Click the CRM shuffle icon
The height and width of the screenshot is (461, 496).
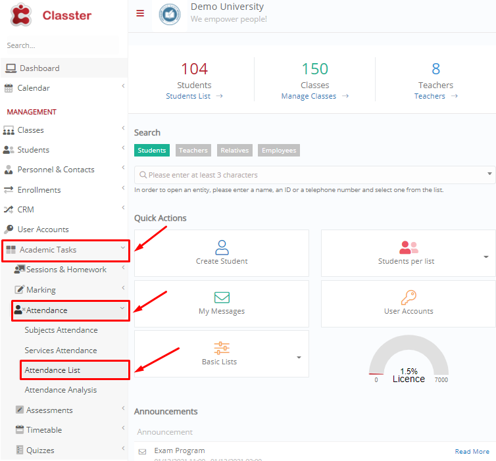click(9, 209)
